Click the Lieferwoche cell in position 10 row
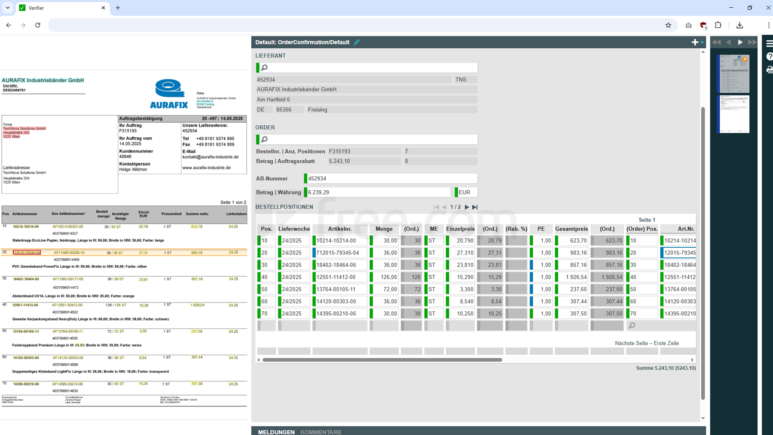 295,241
